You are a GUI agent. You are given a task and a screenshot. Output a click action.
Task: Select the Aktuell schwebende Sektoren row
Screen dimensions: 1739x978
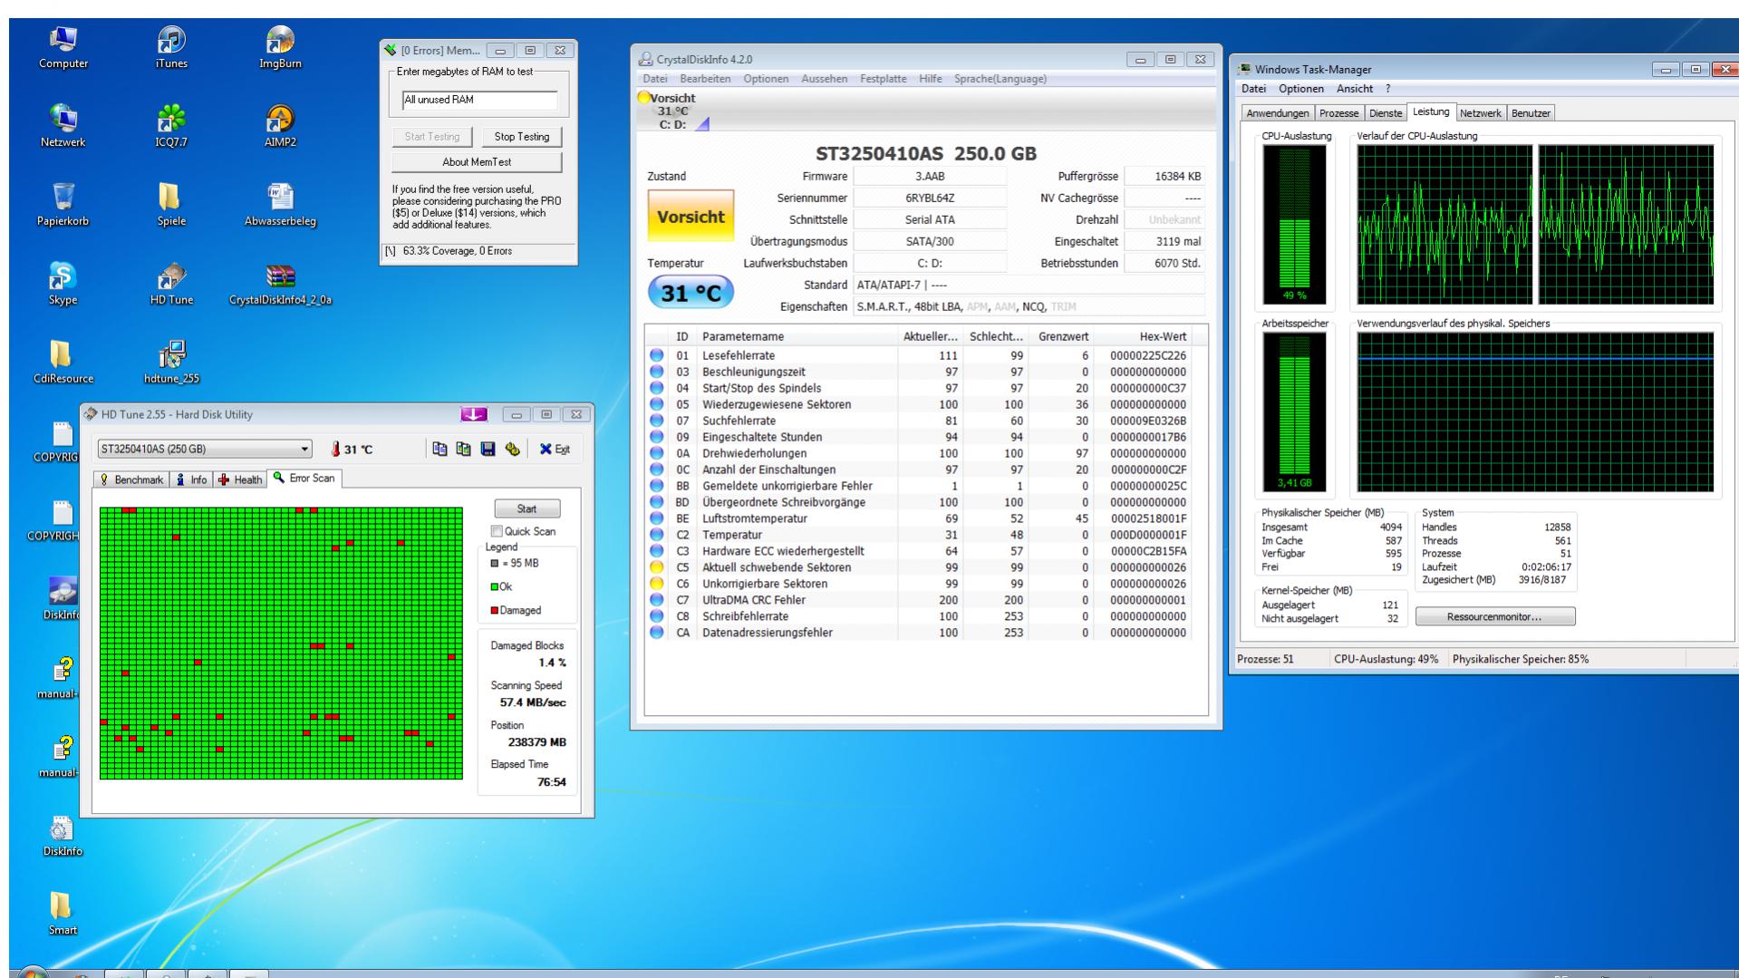point(918,567)
